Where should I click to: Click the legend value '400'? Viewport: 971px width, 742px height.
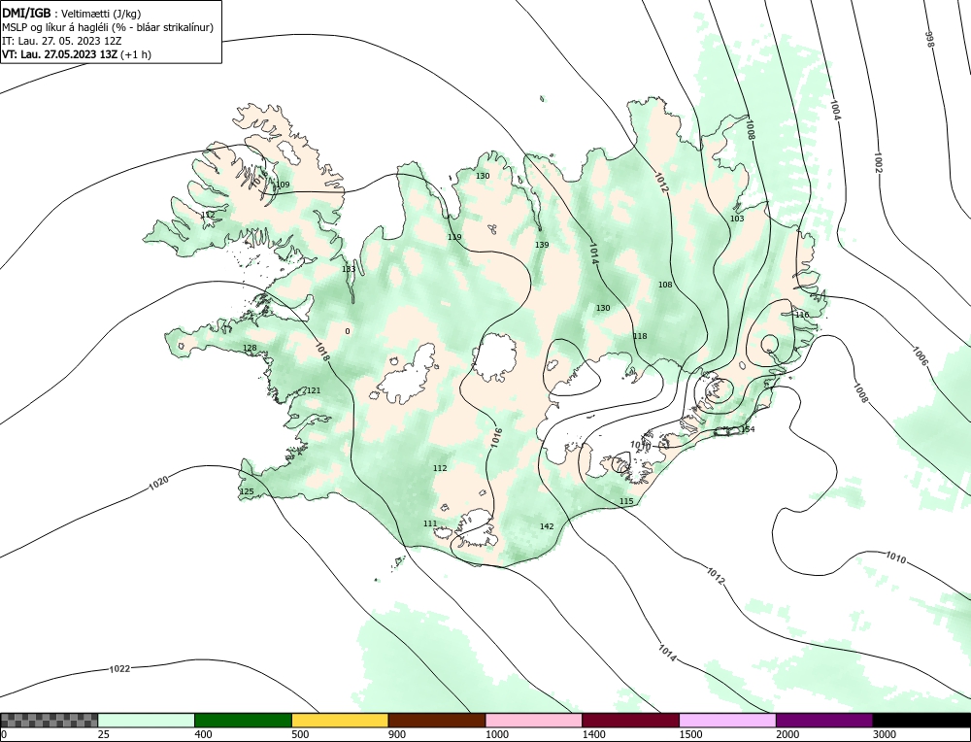[x=203, y=734]
